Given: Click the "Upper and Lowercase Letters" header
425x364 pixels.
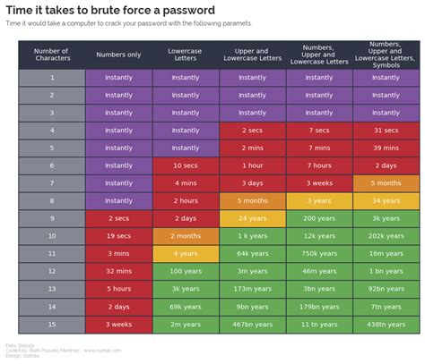Looking at the screenshot, I should (253, 55).
